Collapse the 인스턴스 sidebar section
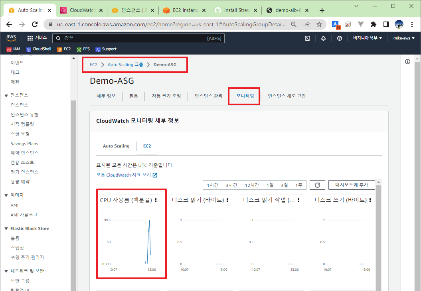Viewport: 421px width, 291px height. coord(6,96)
